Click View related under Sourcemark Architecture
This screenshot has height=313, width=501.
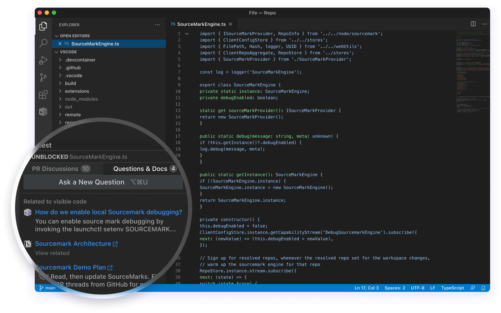pos(52,253)
